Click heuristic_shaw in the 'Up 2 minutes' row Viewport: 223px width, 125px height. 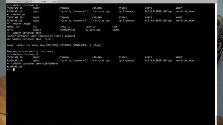point(185,11)
